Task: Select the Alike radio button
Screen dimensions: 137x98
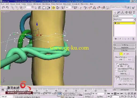Action: pos(118,66)
